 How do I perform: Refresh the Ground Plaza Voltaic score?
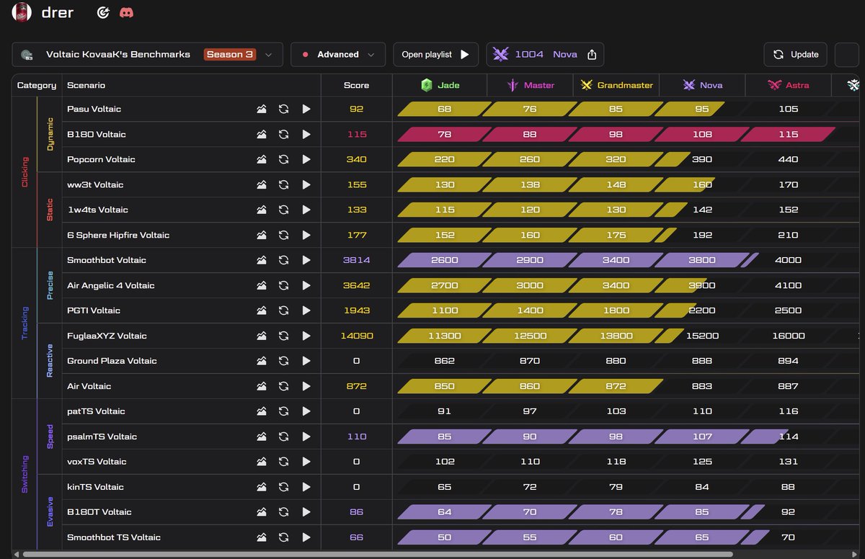(284, 361)
